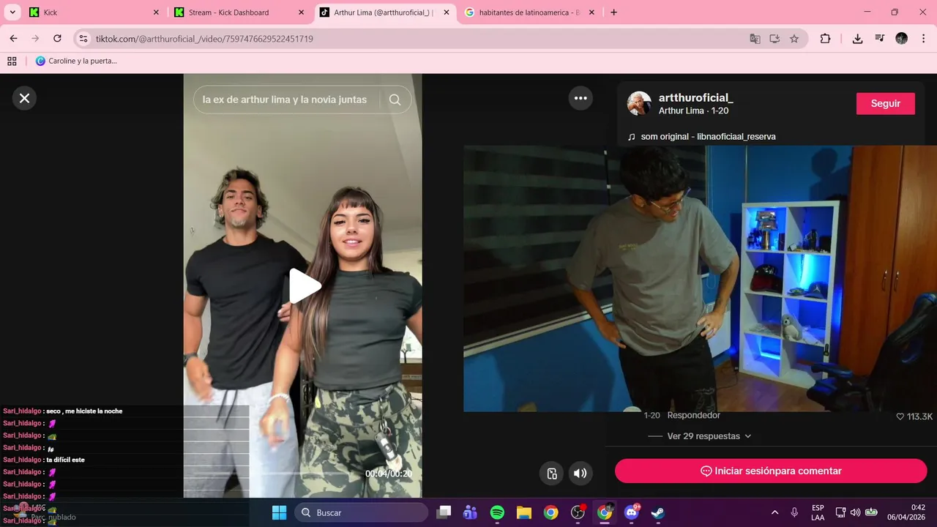
Task: Open the Chrome profile avatar
Action: coord(901,39)
